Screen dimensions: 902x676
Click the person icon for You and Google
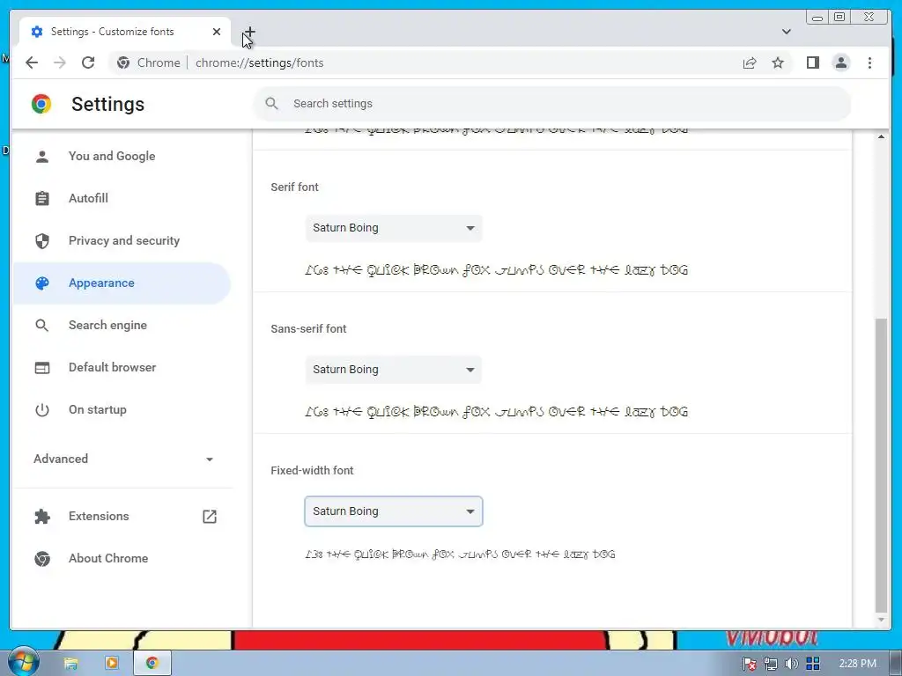click(x=42, y=157)
